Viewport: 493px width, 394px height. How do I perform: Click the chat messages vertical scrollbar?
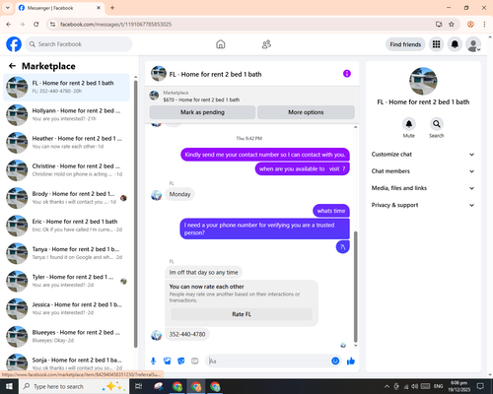tap(355, 287)
